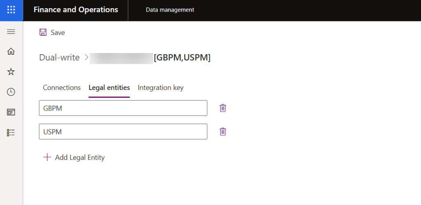Image resolution: width=421 pixels, height=205 pixels.
Task: Focus the GBPM legal entity field
Action: click(x=123, y=108)
